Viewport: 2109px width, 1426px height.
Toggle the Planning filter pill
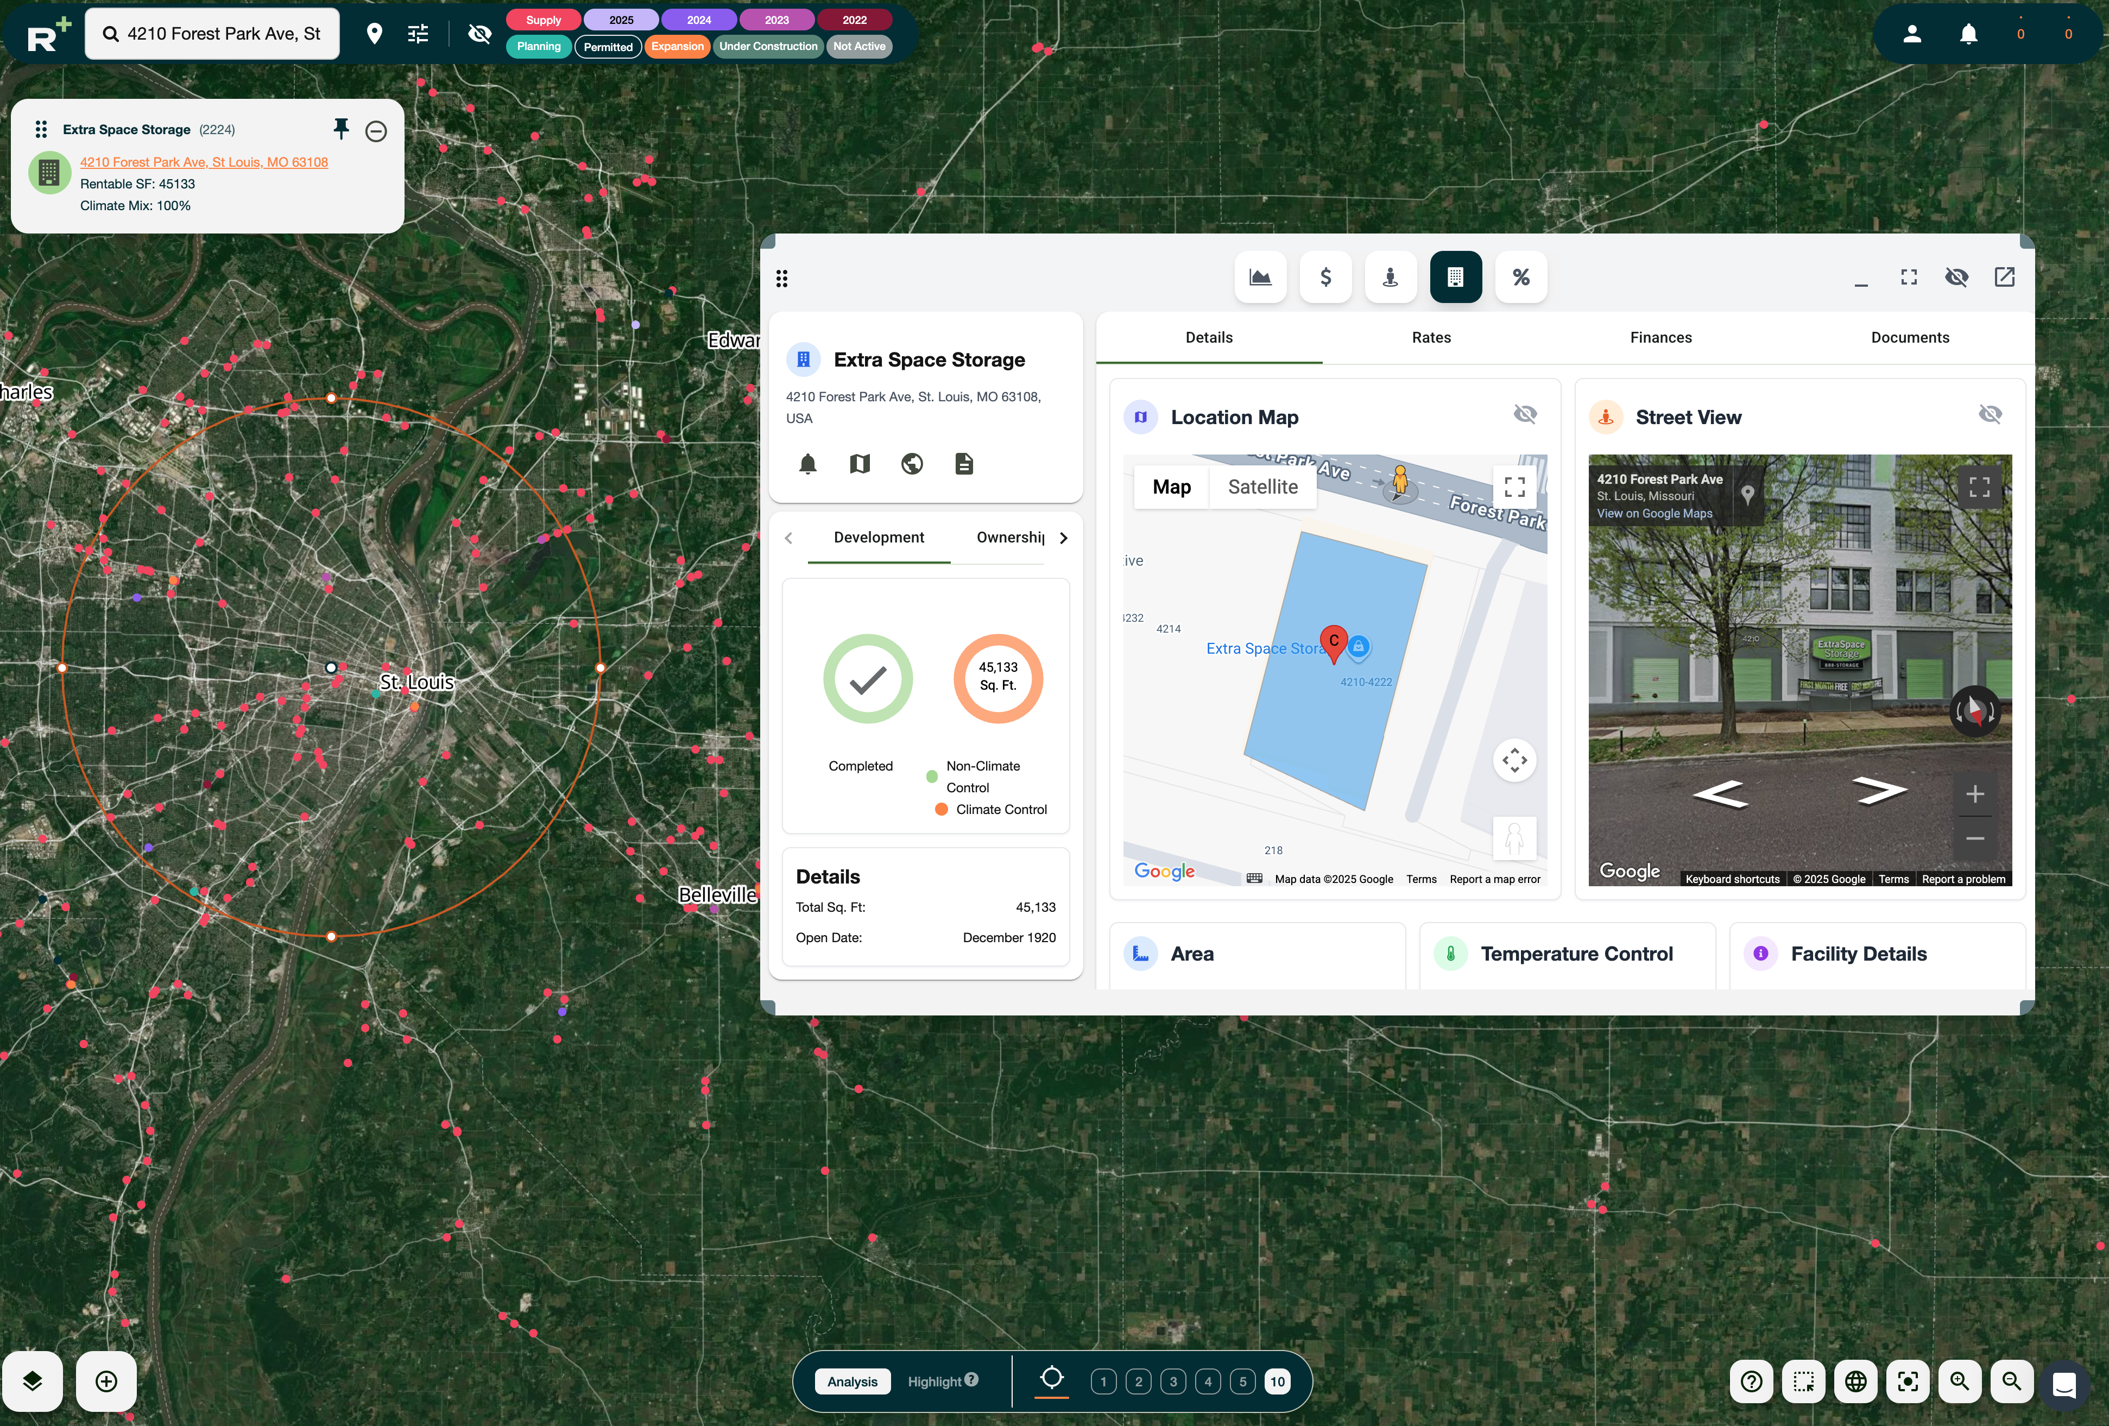(x=538, y=46)
